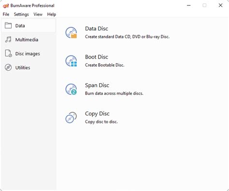Click the Disc images file icon

coord(8,54)
